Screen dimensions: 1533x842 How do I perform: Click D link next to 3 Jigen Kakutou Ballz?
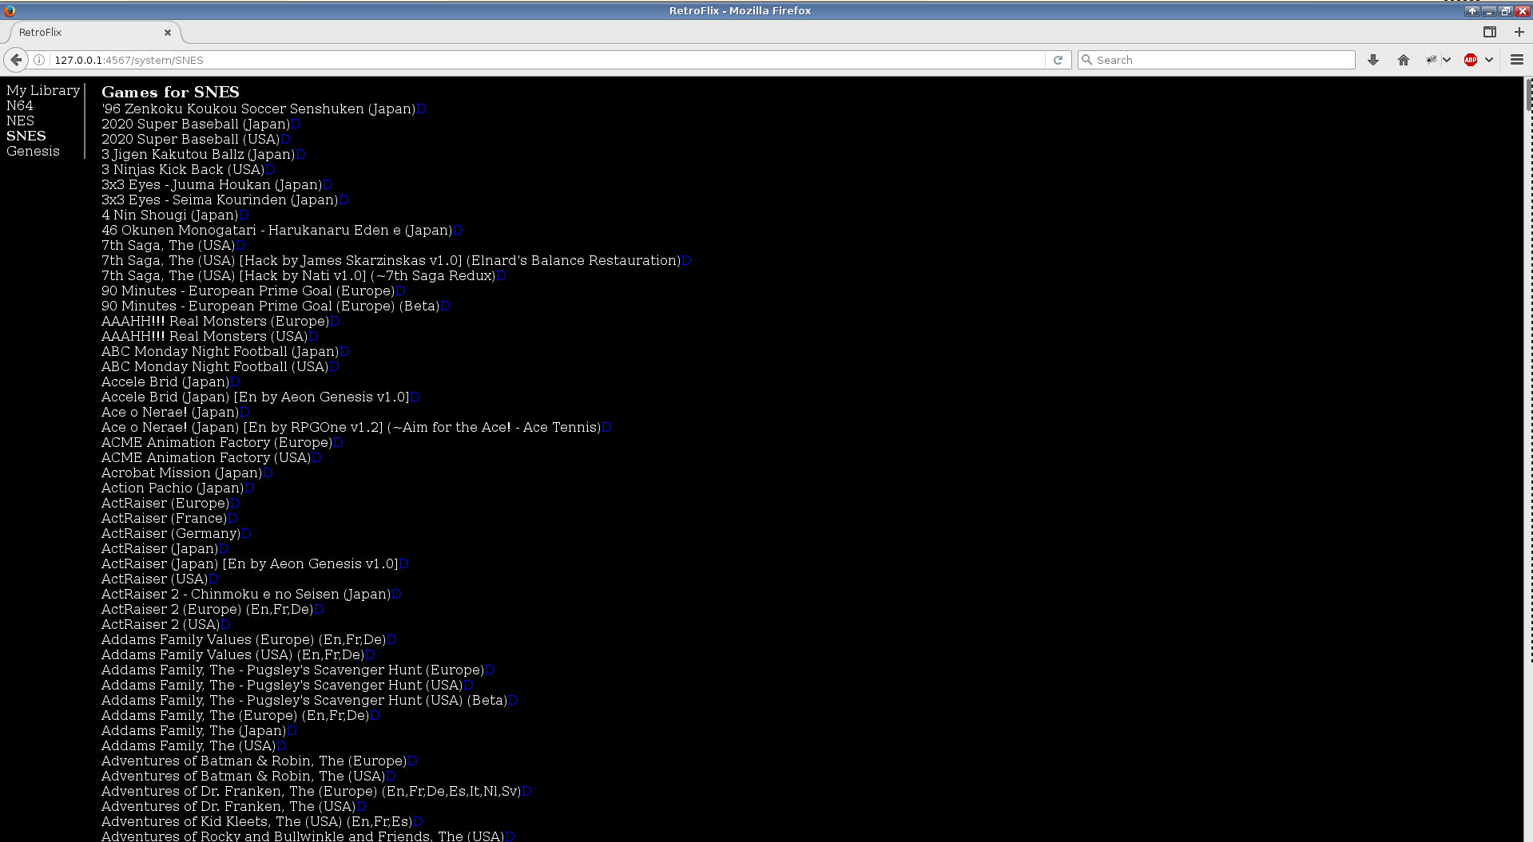pos(300,155)
